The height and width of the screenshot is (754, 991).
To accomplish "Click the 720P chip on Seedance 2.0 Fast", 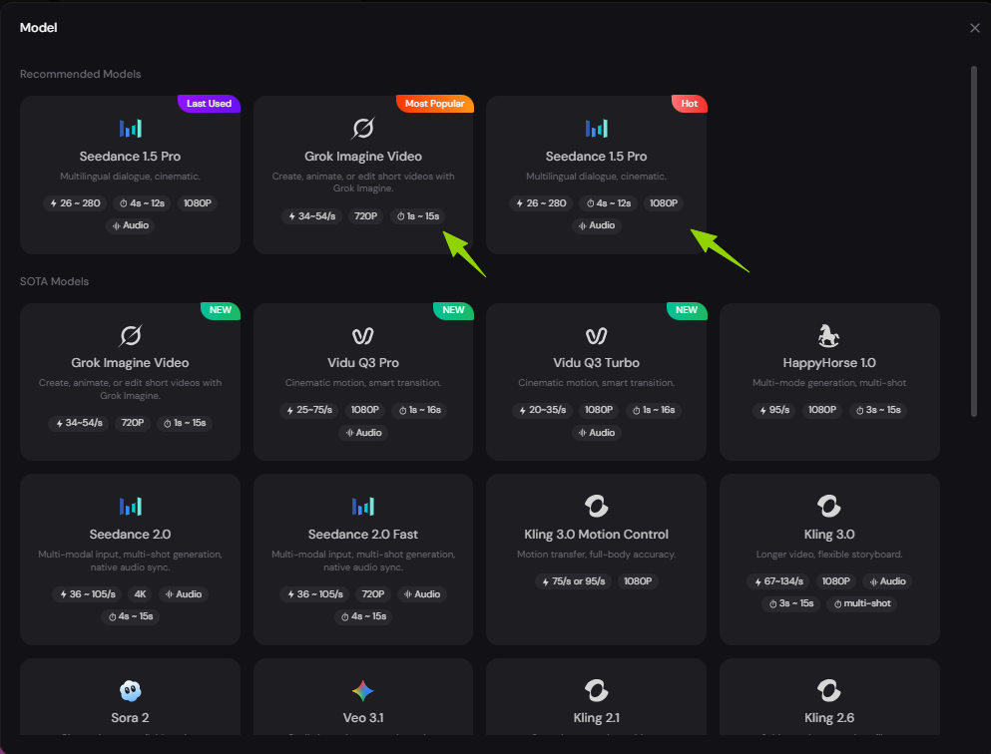I will (x=373, y=594).
